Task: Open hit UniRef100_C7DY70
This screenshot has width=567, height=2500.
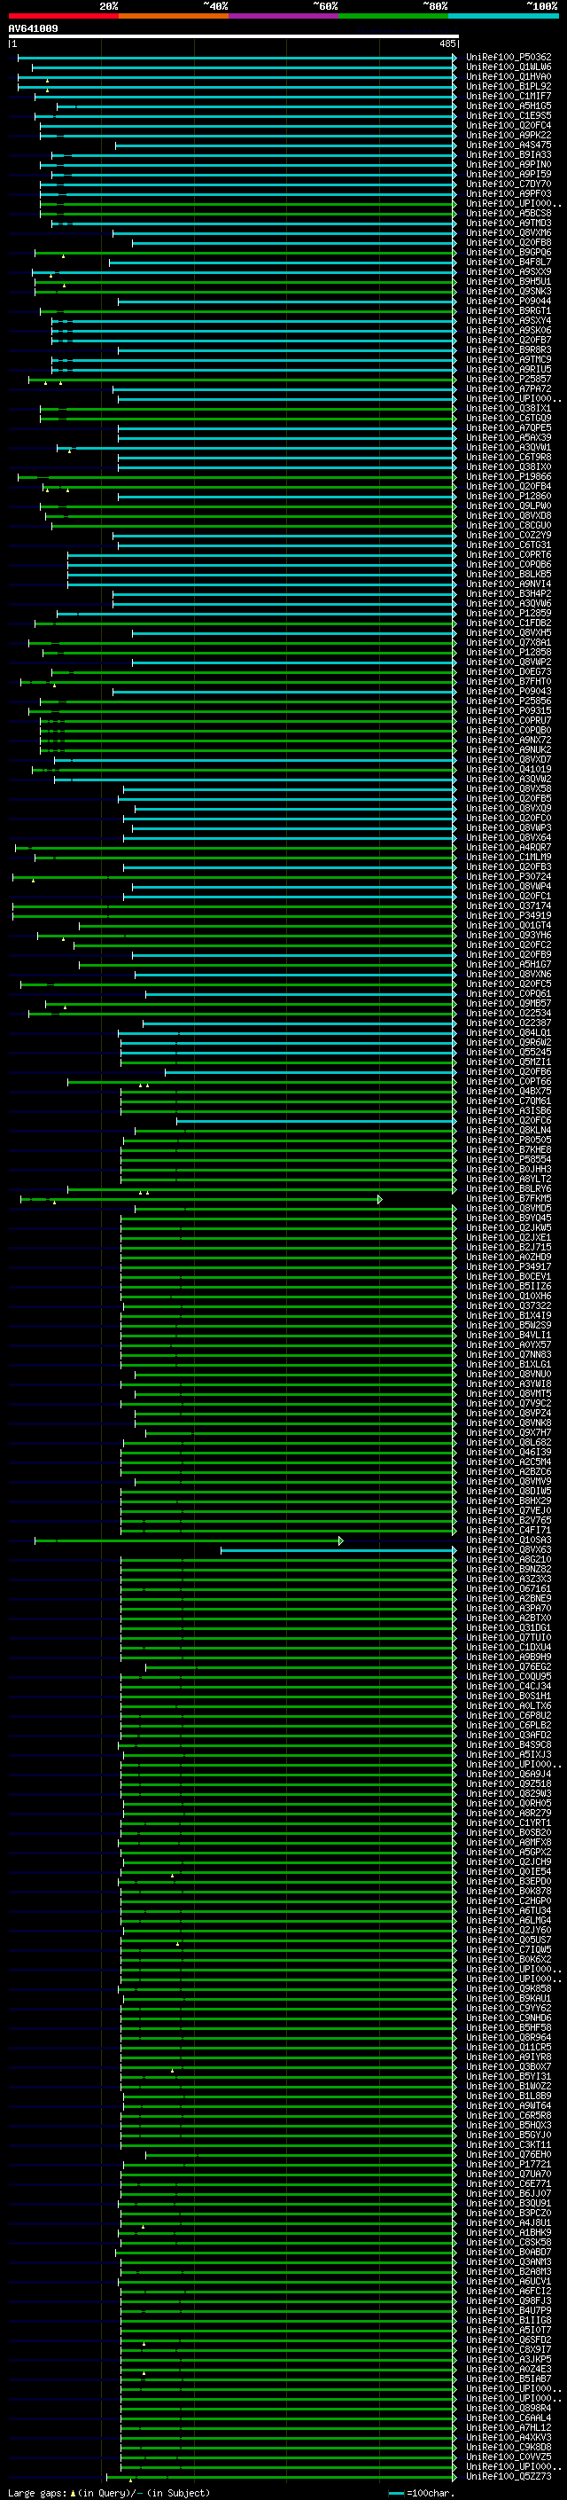Action: point(509,184)
